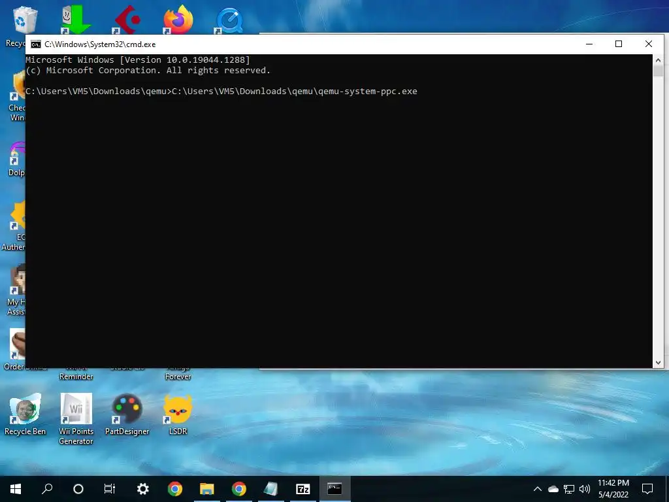669x502 pixels.
Task: Click the console scrollbar up arrow
Action: (658, 60)
